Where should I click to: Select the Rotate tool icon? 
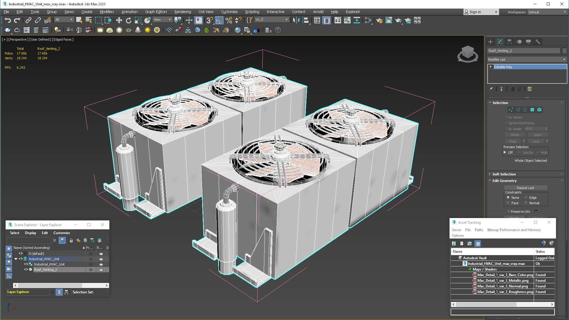click(128, 20)
